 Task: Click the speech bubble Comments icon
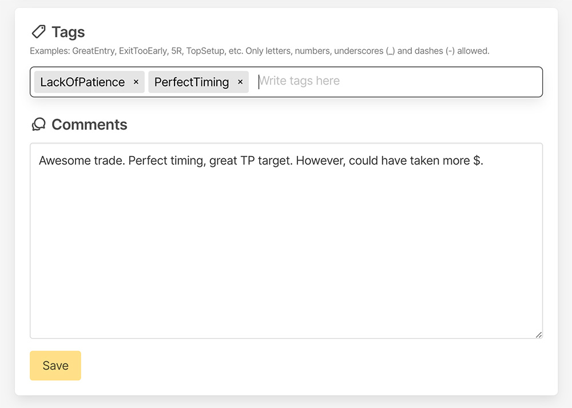tap(38, 125)
